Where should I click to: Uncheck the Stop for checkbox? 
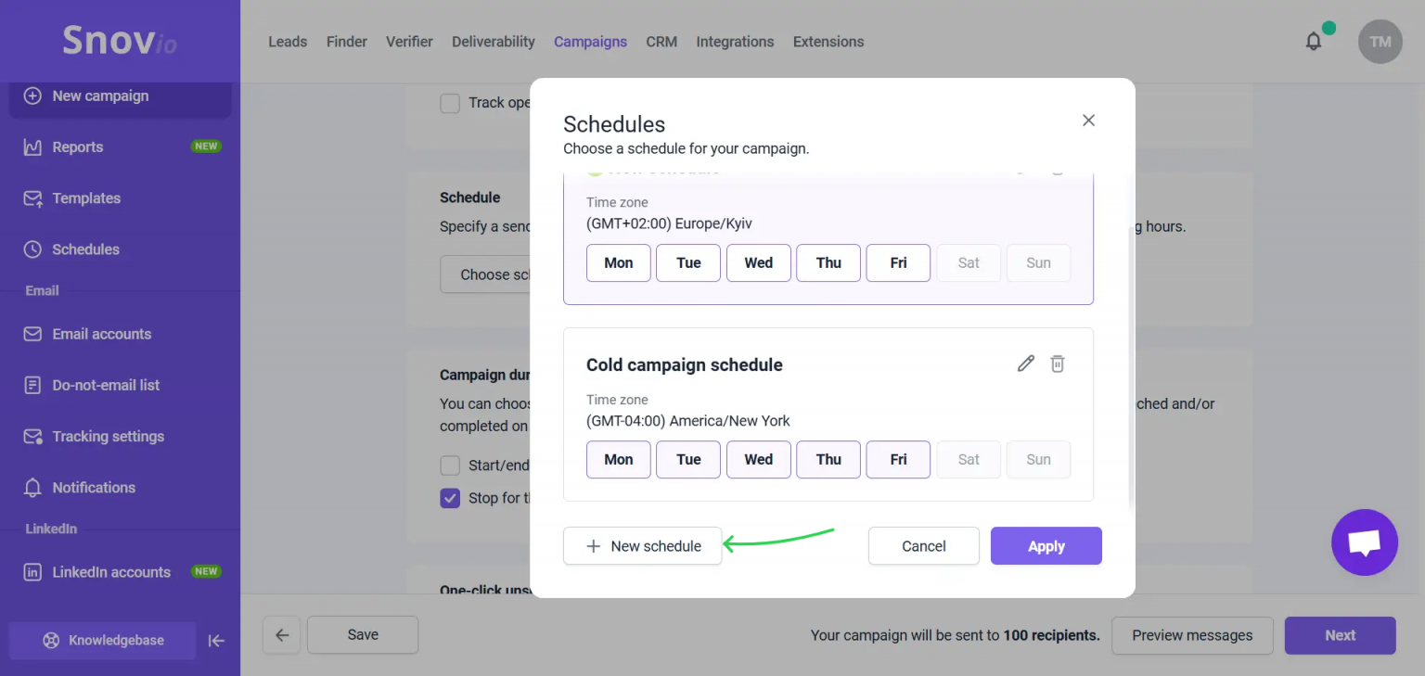pyautogui.click(x=450, y=498)
